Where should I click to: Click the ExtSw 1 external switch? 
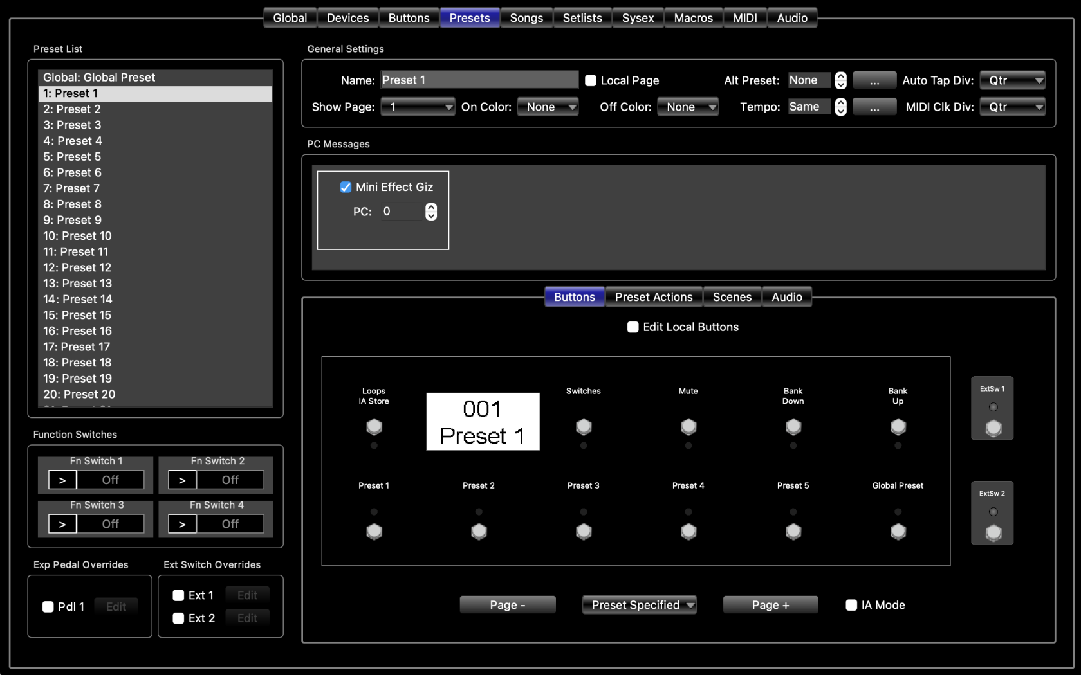tap(993, 428)
